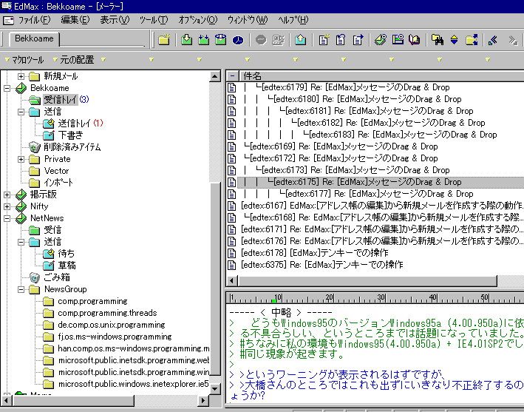Click folder tree scroll-down arrow
Screen dimensions: 524x412
pos(215,389)
